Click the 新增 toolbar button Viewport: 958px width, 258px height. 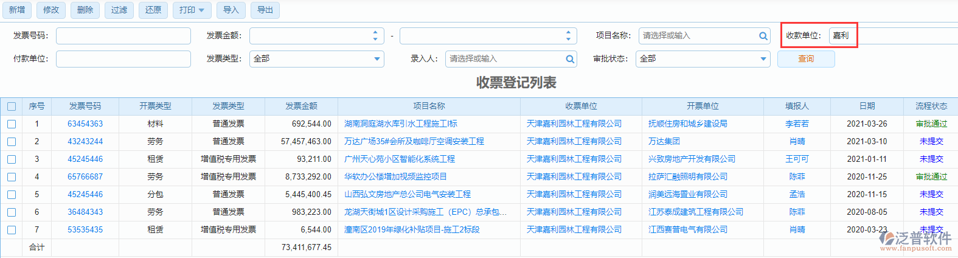pyautogui.click(x=17, y=10)
